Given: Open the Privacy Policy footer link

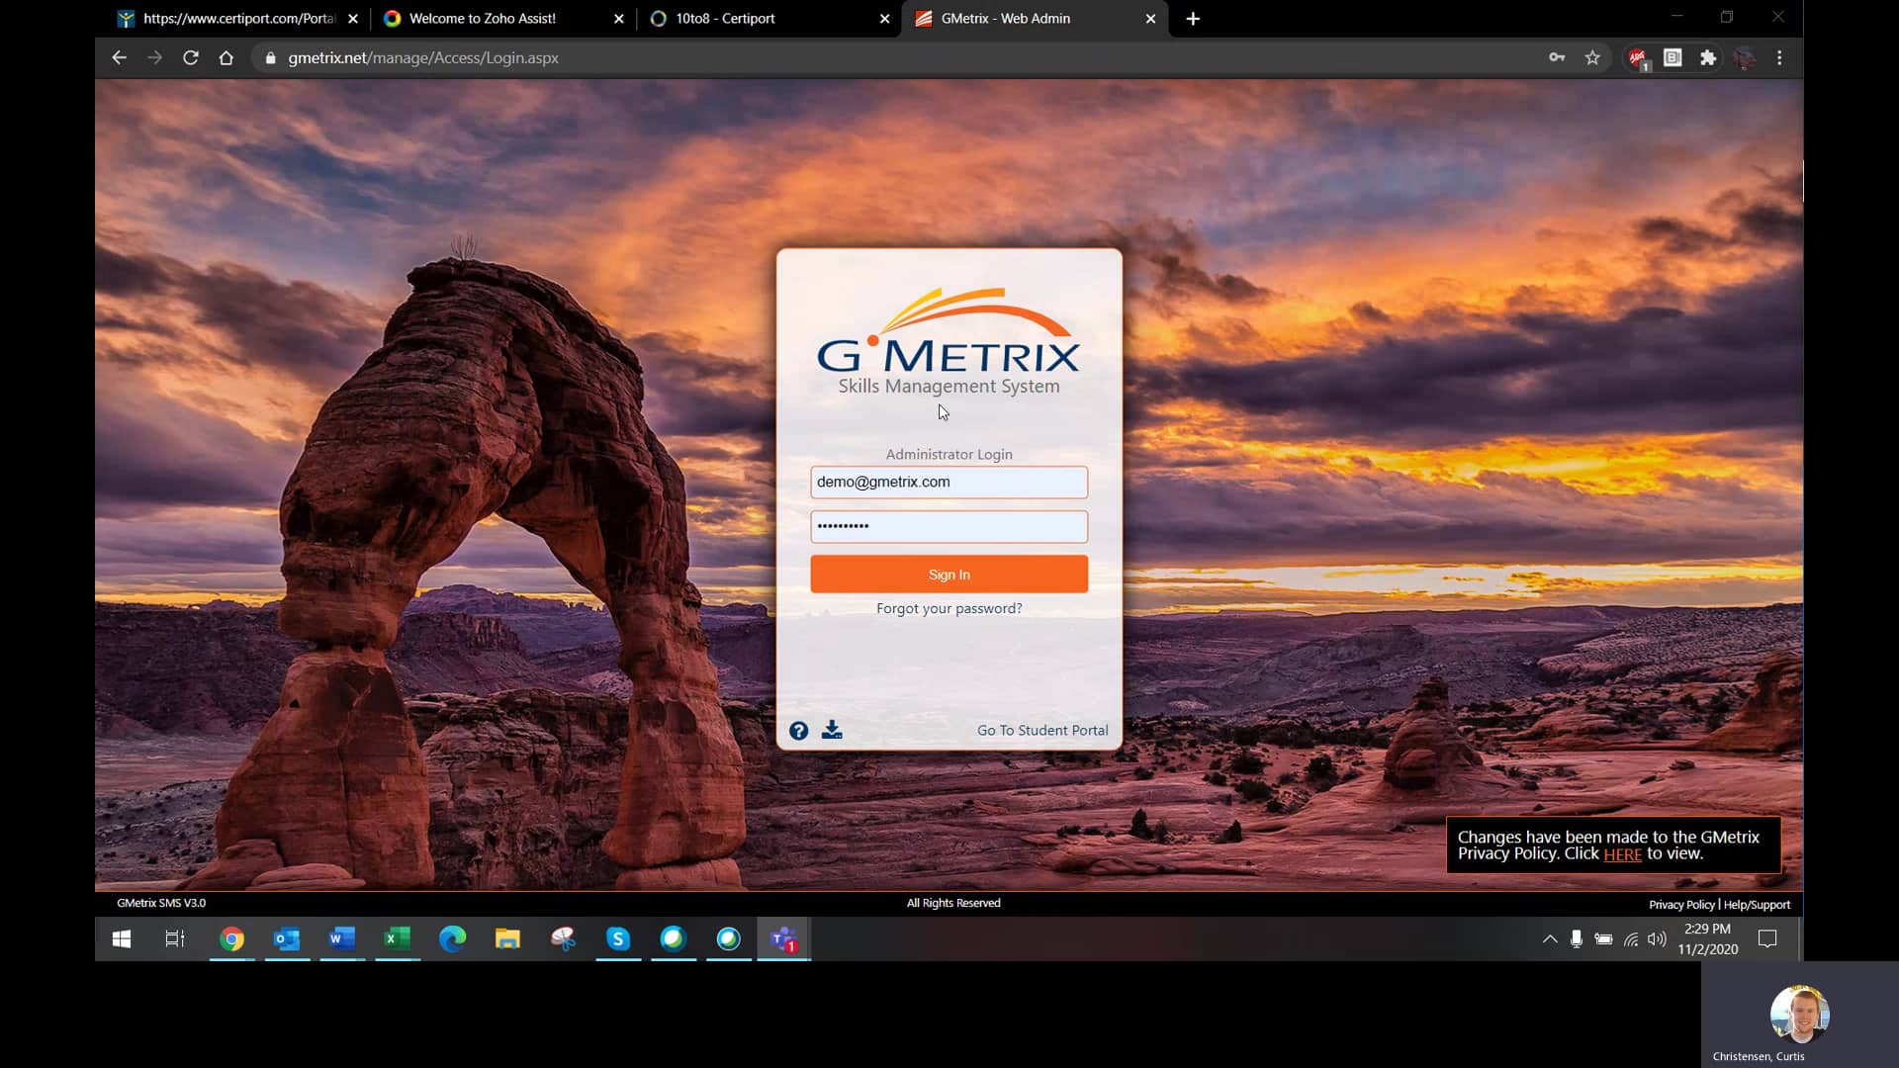Looking at the screenshot, I should pyautogui.click(x=1681, y=904).
